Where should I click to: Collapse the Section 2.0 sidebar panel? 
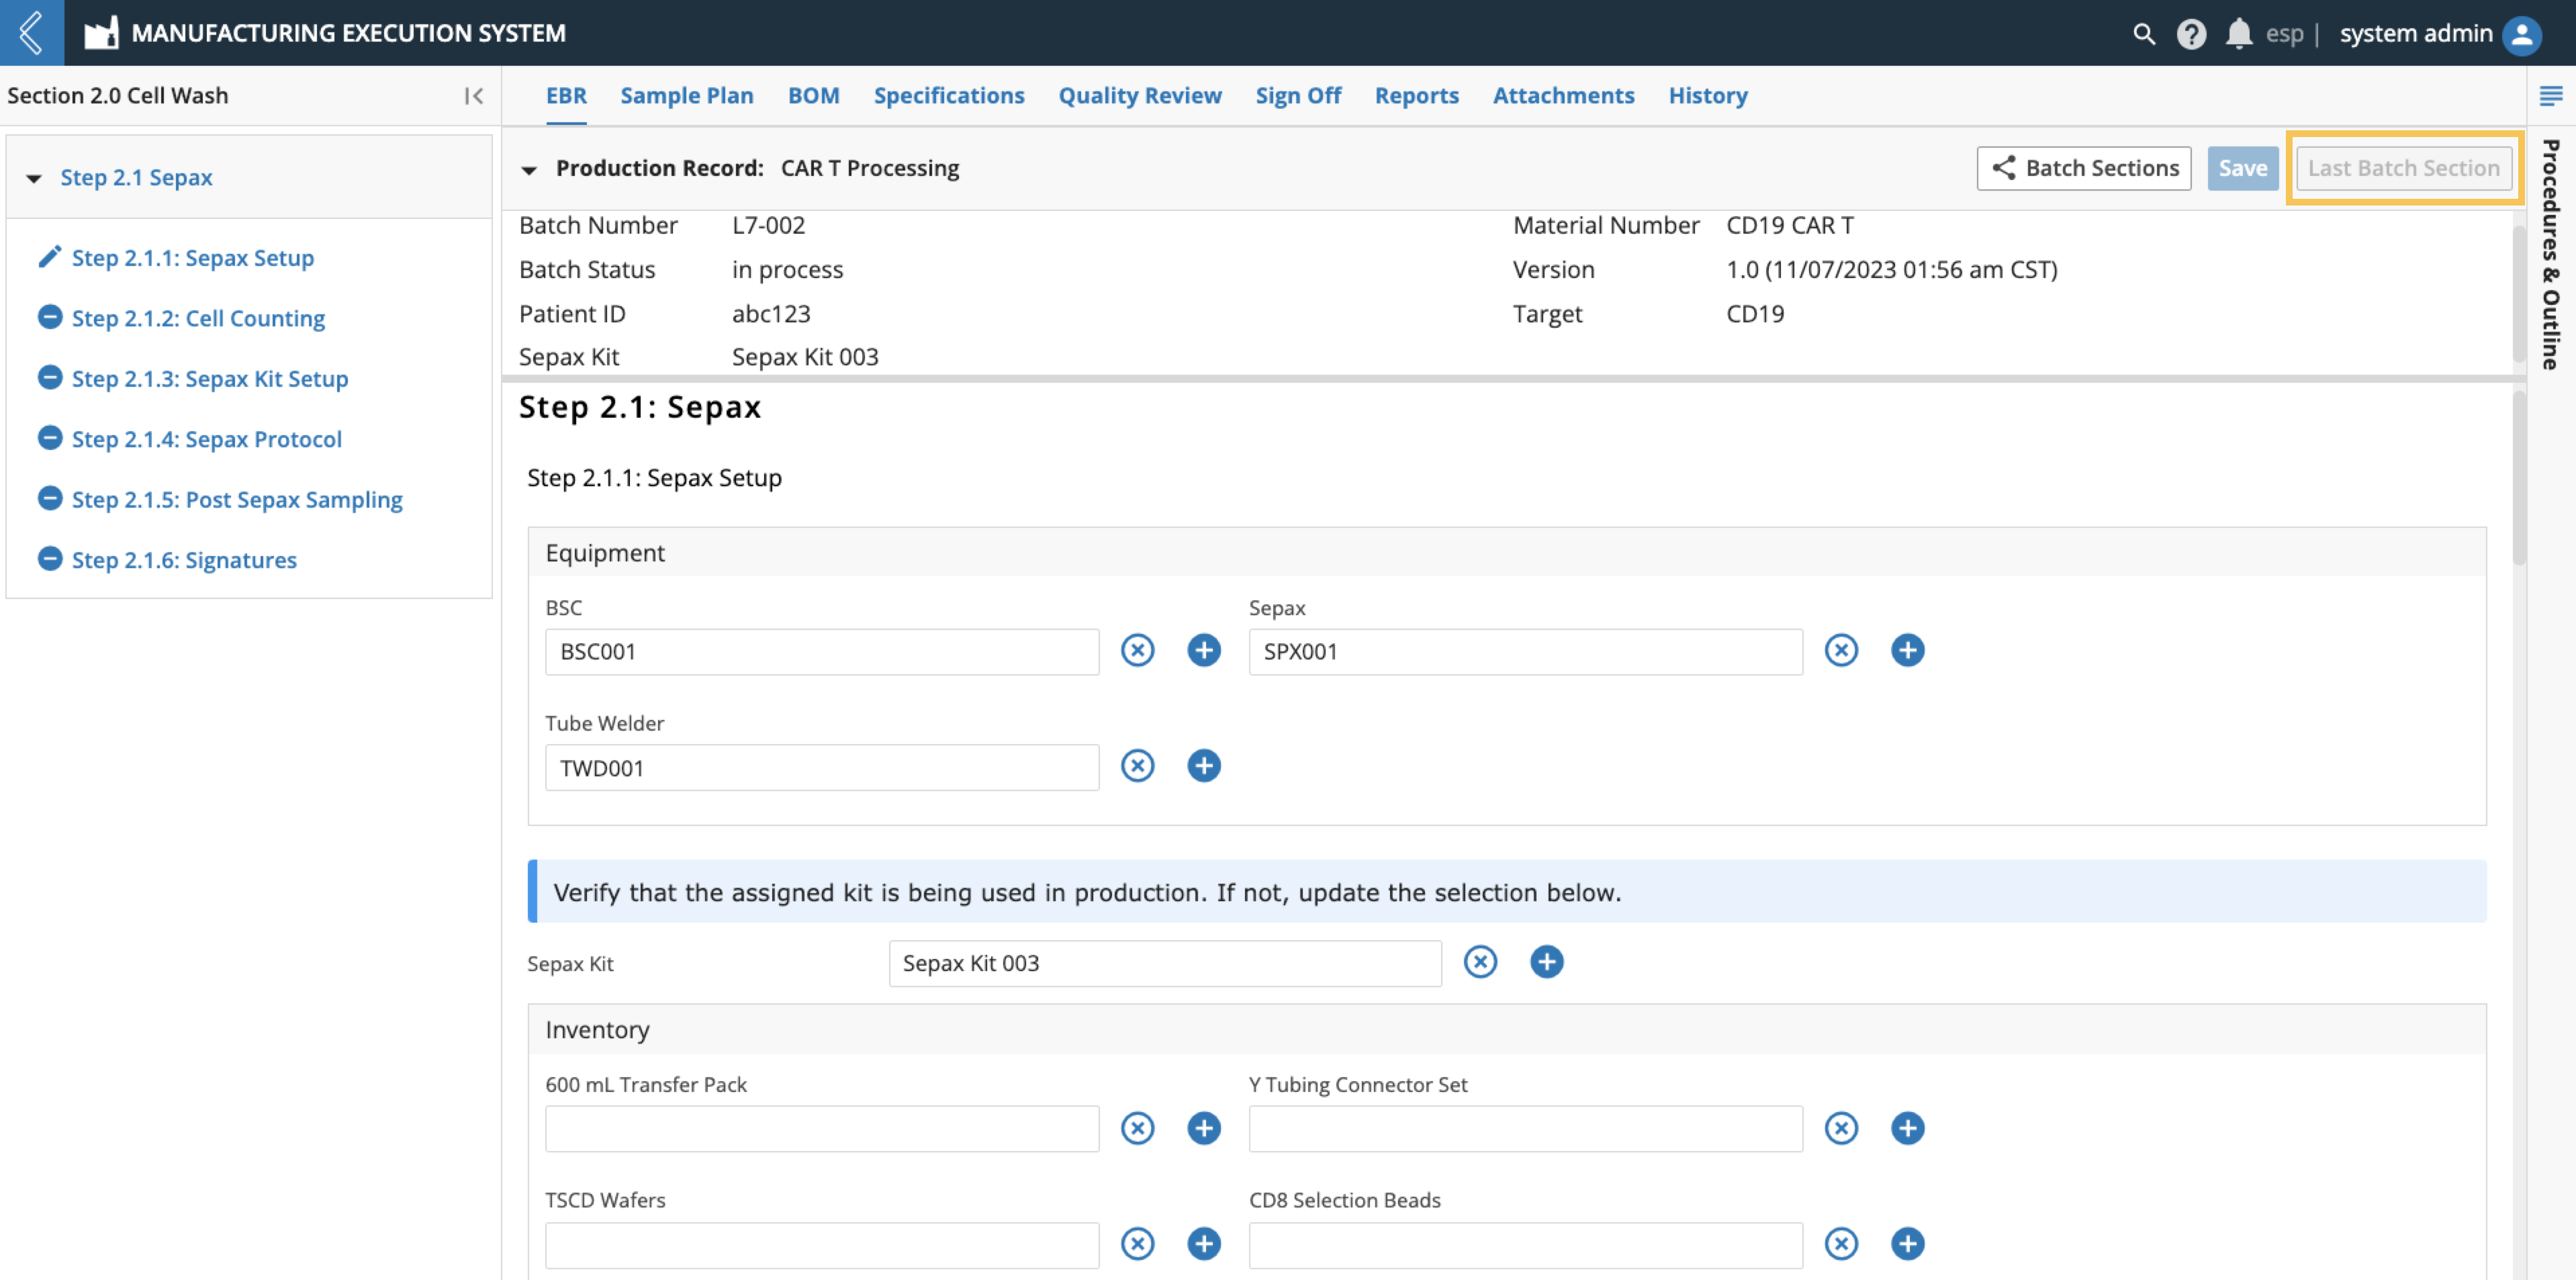coord(474,96)
